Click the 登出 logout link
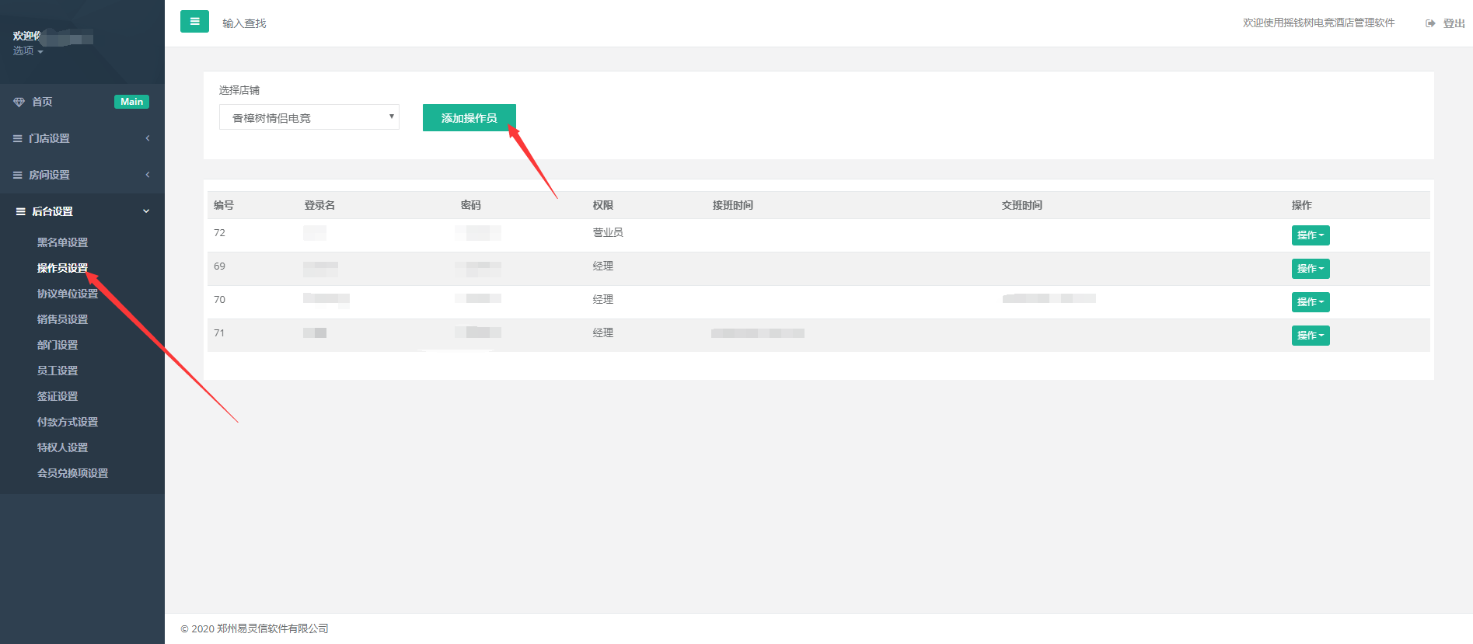 click(1454, 23)
